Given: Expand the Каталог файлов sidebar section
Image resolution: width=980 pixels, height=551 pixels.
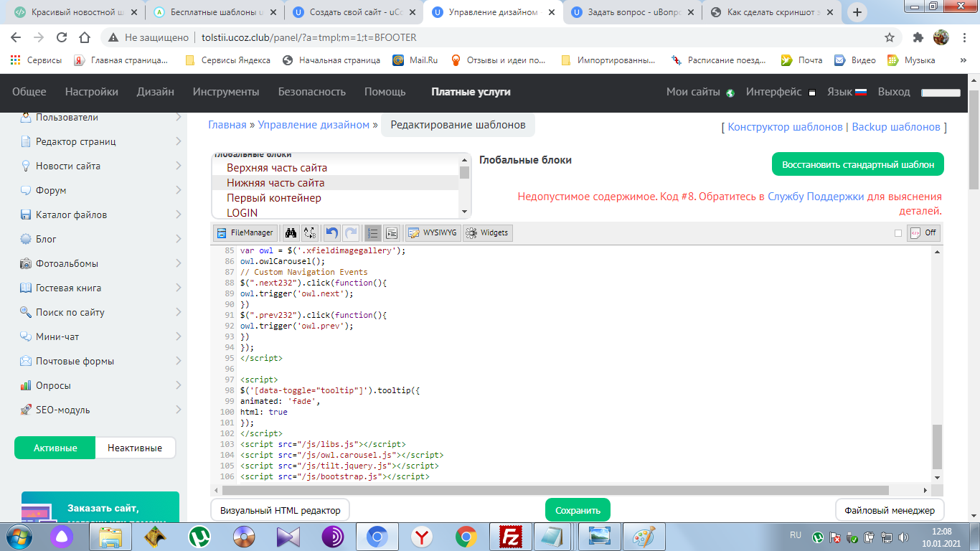Looking at the screenshot, I should click(178, 215).
